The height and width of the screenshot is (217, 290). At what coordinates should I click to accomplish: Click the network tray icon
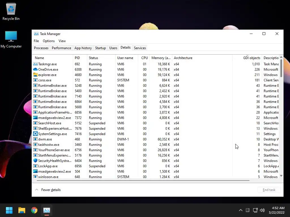255,210
